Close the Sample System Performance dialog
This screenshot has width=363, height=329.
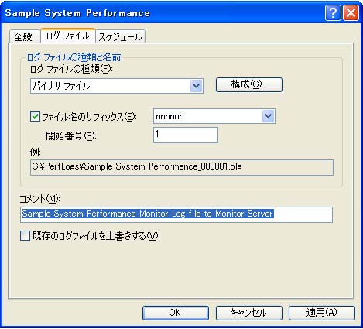(351, 12)
